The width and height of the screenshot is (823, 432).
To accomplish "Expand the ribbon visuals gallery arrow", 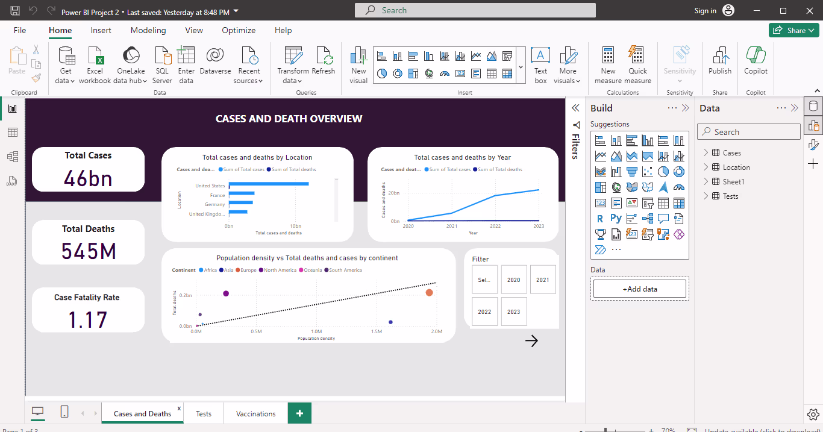I will pos(521,67).
